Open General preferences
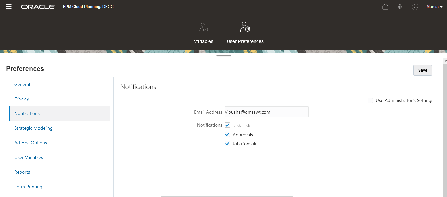Viewport: 447px width, 197px height. [x=22, y=84]
